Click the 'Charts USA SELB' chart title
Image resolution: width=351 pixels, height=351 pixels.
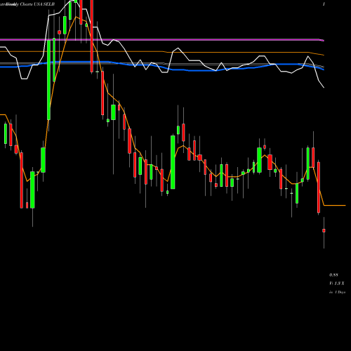coord(37,4)
